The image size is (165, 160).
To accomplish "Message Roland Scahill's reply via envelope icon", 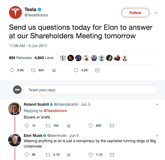I will 112,126.
